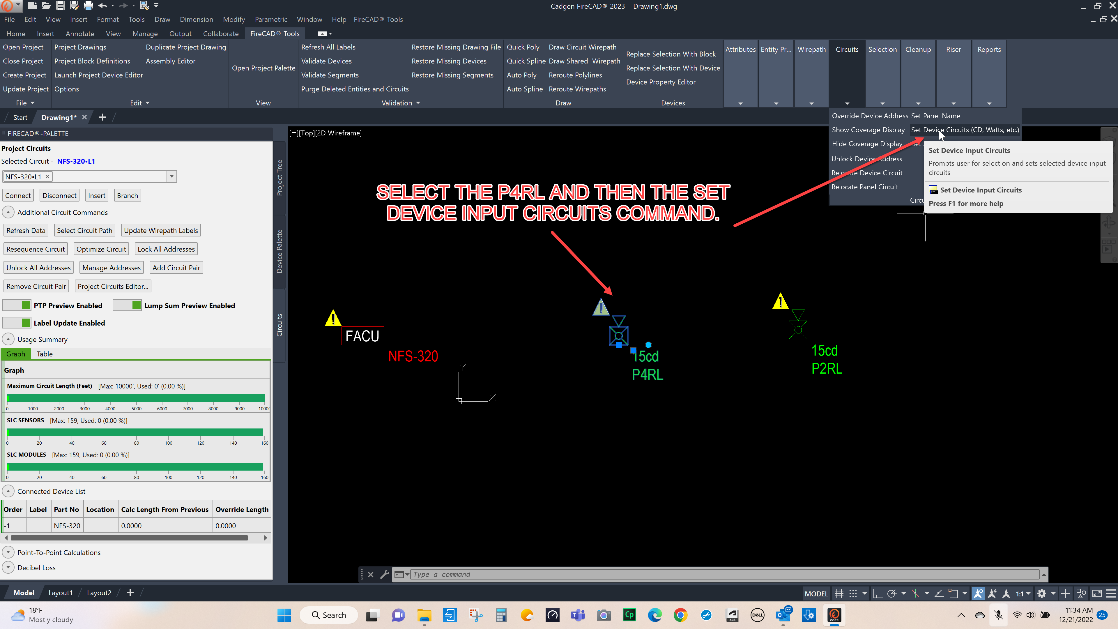This screenshot has width=1118, height=629.
Task: Click the Connect button in Project Circuits
Action: (x=18, y=195)
